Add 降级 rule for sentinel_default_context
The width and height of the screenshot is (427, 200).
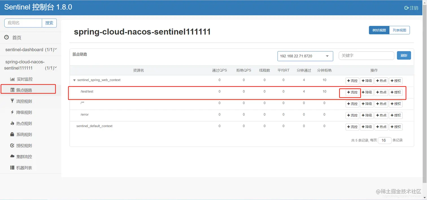[x=367, y=127]
